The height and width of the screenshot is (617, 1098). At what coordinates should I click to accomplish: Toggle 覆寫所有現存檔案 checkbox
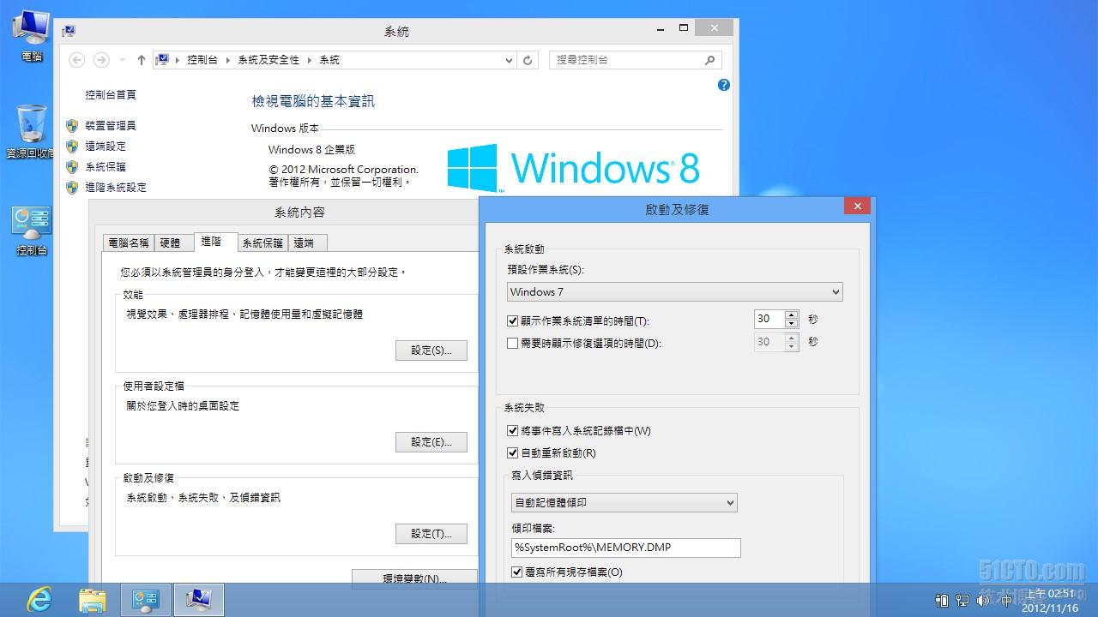coord(516,572)
